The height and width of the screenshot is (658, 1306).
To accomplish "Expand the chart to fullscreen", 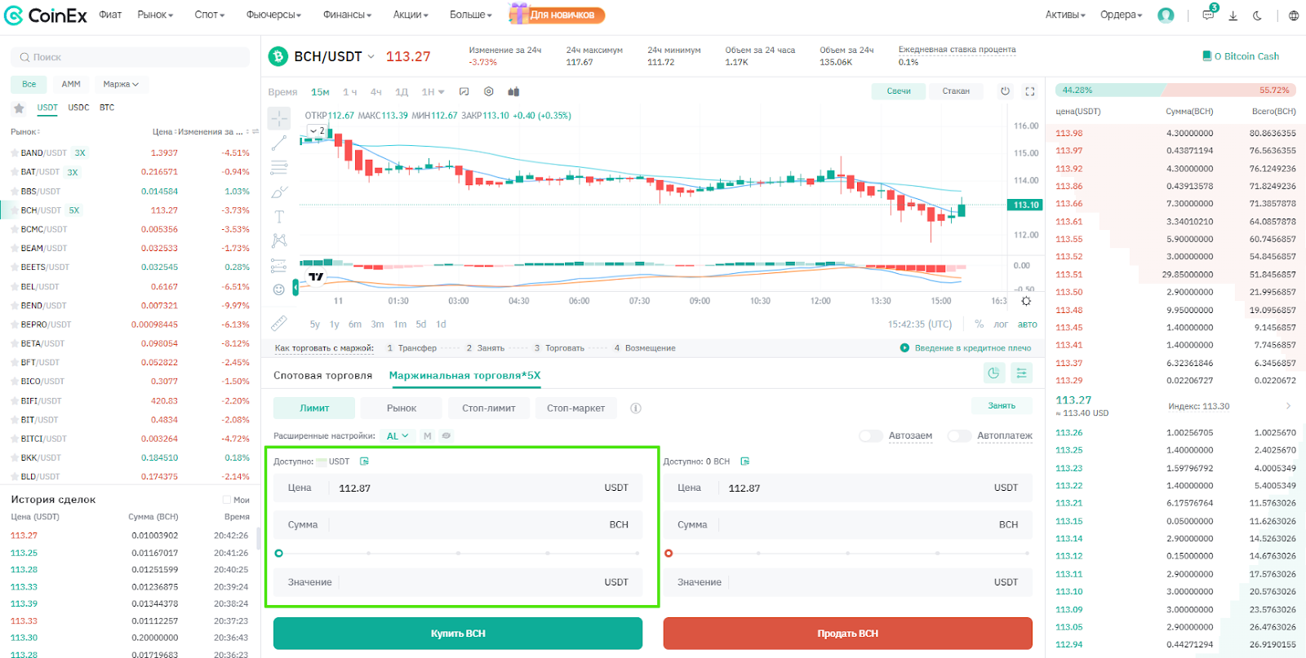I will click(1030, 91).
